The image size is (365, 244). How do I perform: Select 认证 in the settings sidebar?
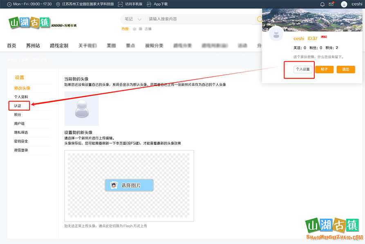(x=18, y=105)
